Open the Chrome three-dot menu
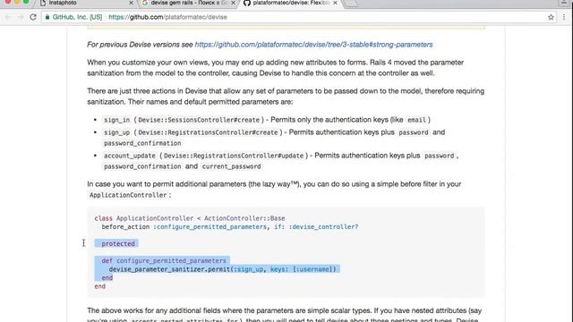This screenshot has width=573, height=322. pos(564,17)
